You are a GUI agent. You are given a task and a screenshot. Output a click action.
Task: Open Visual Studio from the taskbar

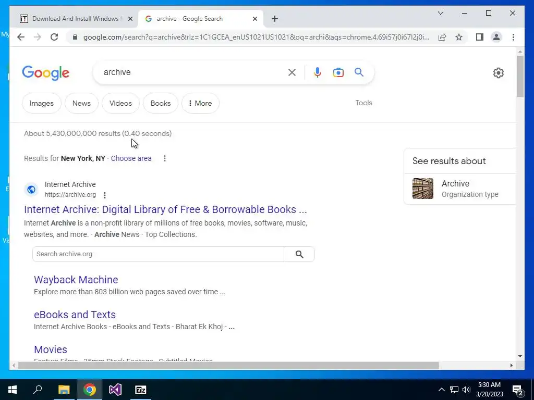tap(115, 390)
